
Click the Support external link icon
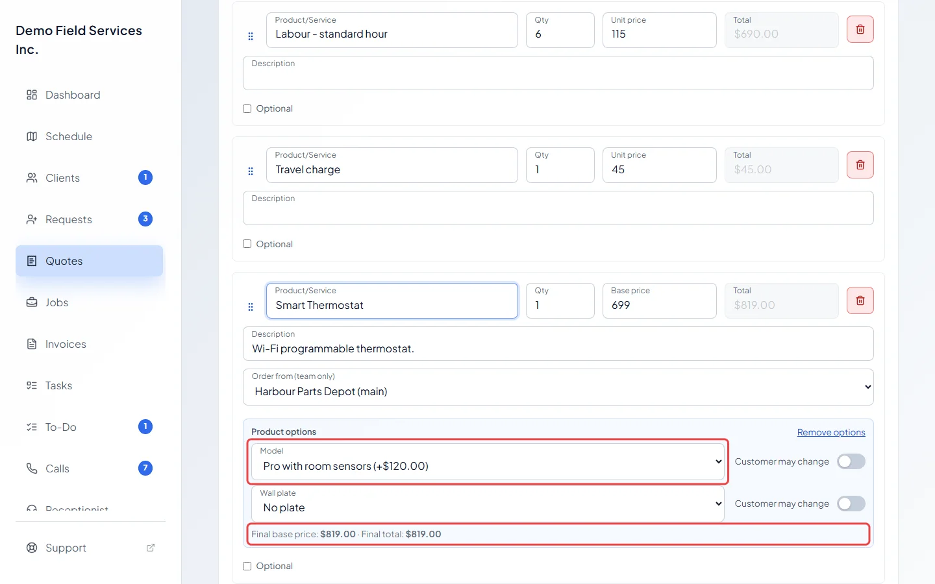click(151, 548)
